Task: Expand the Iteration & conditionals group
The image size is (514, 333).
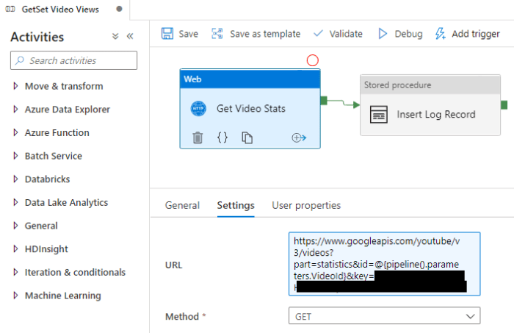Action: point(16,273)
